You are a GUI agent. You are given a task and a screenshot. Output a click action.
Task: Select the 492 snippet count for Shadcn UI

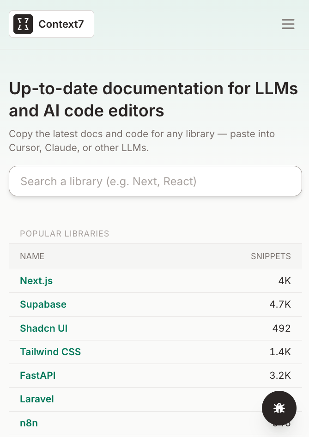281,328
